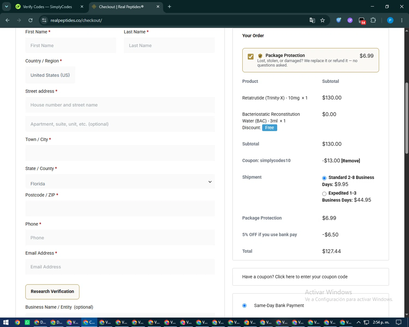409x327 pixels.
Task: Open the Windows Start menu
Action: 6,322
